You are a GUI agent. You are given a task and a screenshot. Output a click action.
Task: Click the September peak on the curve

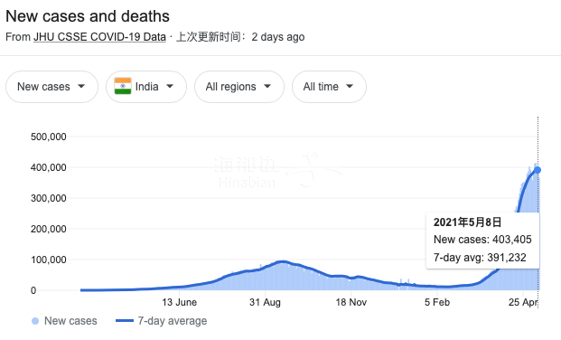[x=283, y=262]
